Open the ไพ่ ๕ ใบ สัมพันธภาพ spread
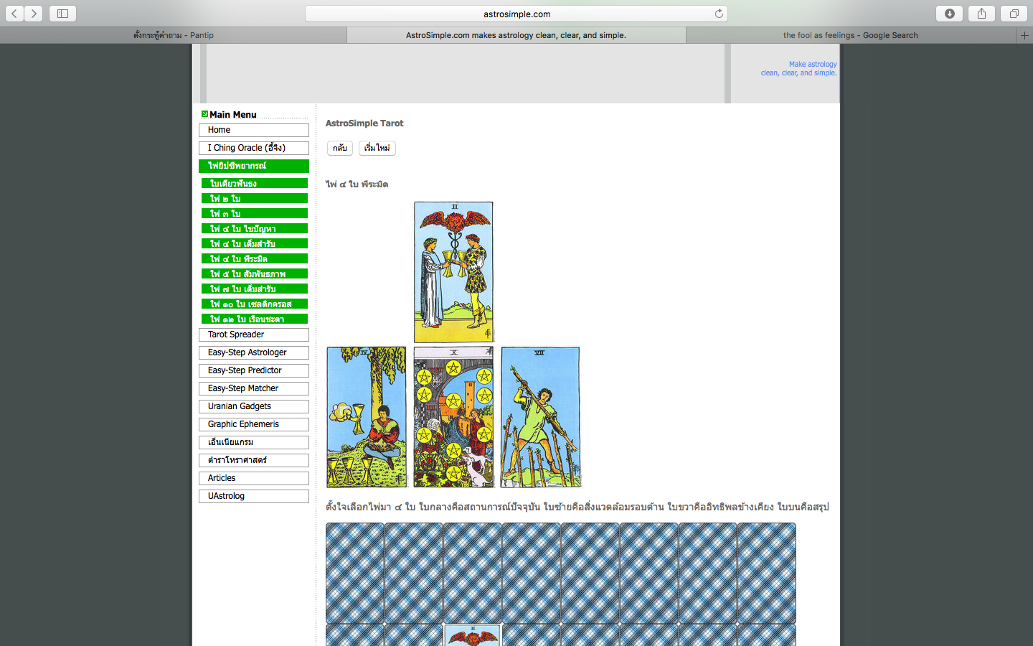Viewport: 1033px width, 646px height. [255, 274]
